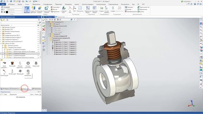Open the Файл menu

click(x=3, y=4)
